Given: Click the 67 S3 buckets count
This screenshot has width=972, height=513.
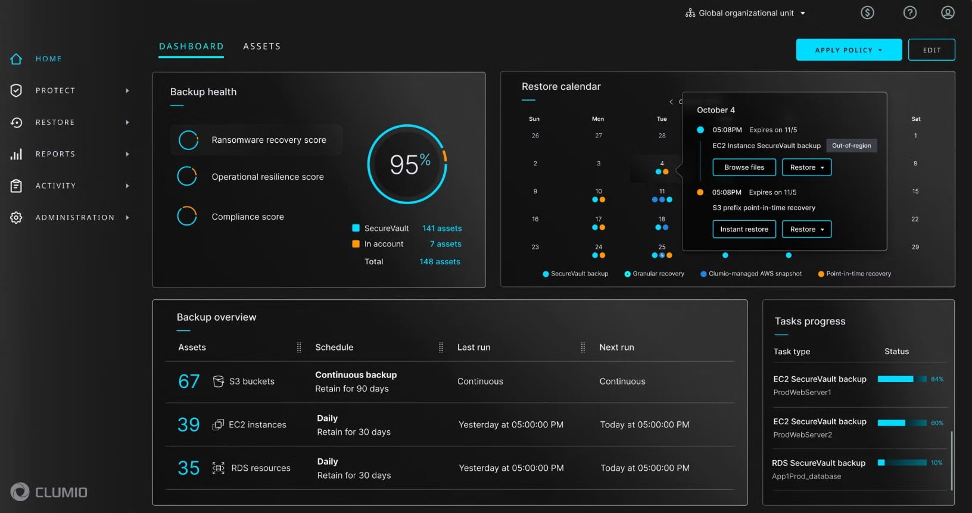Looking at the screenshot, I should tap(189, 381).
